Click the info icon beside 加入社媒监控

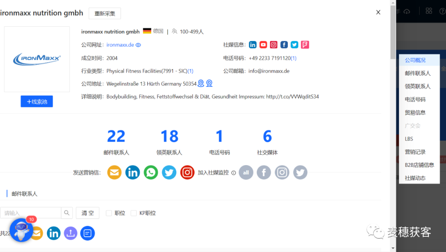pyautogui.click(x=233, y=173)
